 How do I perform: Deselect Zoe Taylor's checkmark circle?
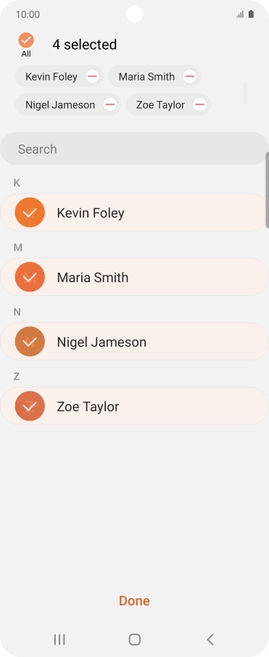[30, 406]
